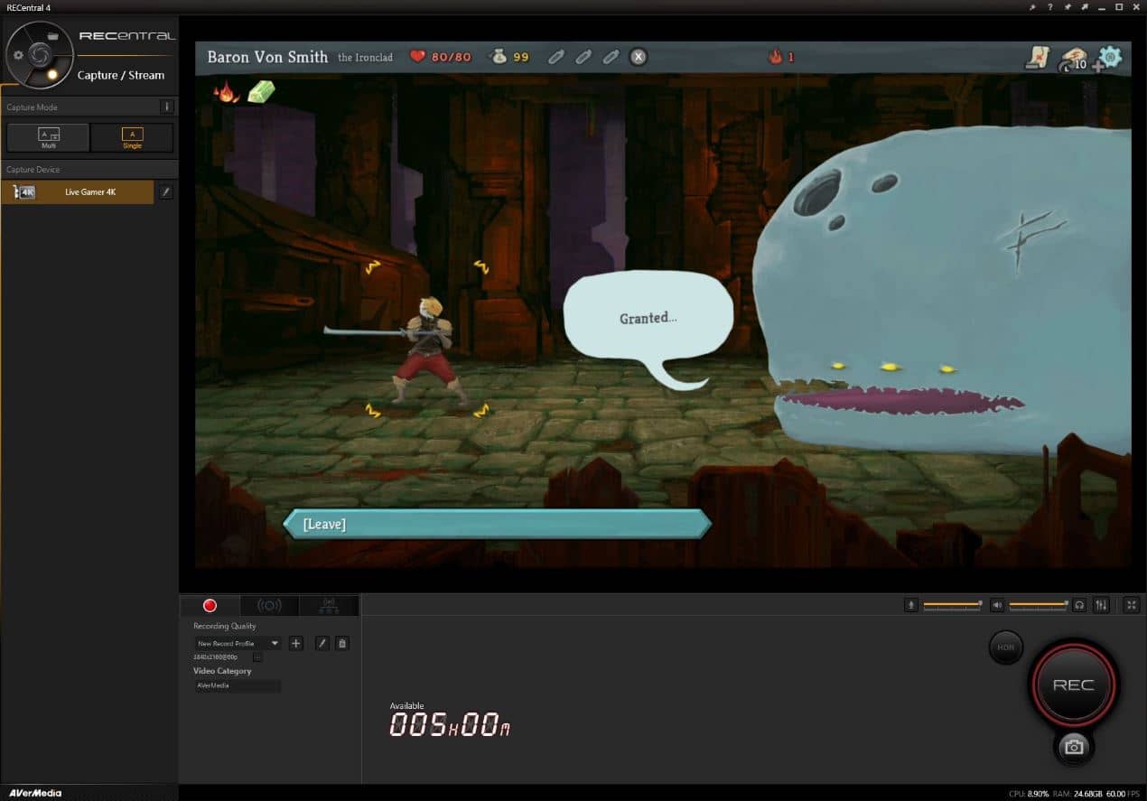Select the Live Gamer 4K capture device
The image size is (1147, 801).
click(x=78, y=191)
